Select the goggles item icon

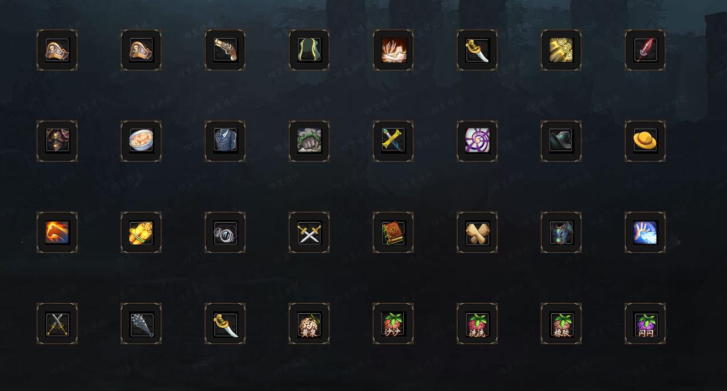click(225, 232)
